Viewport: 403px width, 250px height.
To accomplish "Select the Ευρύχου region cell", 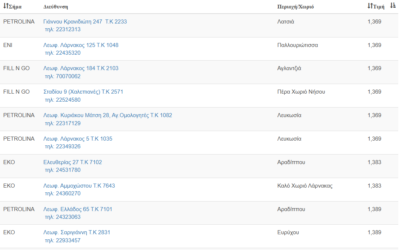I will pyautogui.click(x=288, y=232).
